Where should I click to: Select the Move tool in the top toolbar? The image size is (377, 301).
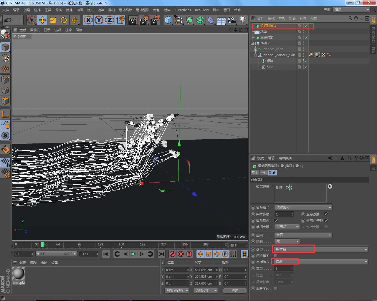[x=42, y=20]
